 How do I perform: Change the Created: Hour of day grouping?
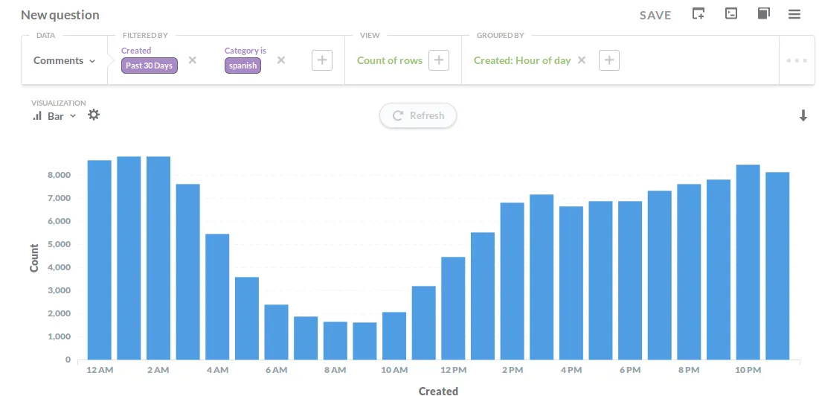[x=522, y=60]
